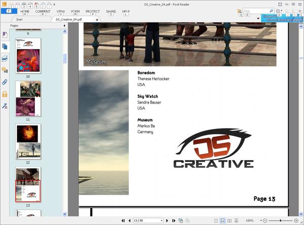Click the previous view icon in status bar
This screenshot has width=304, height=225.
pos(181,220)
